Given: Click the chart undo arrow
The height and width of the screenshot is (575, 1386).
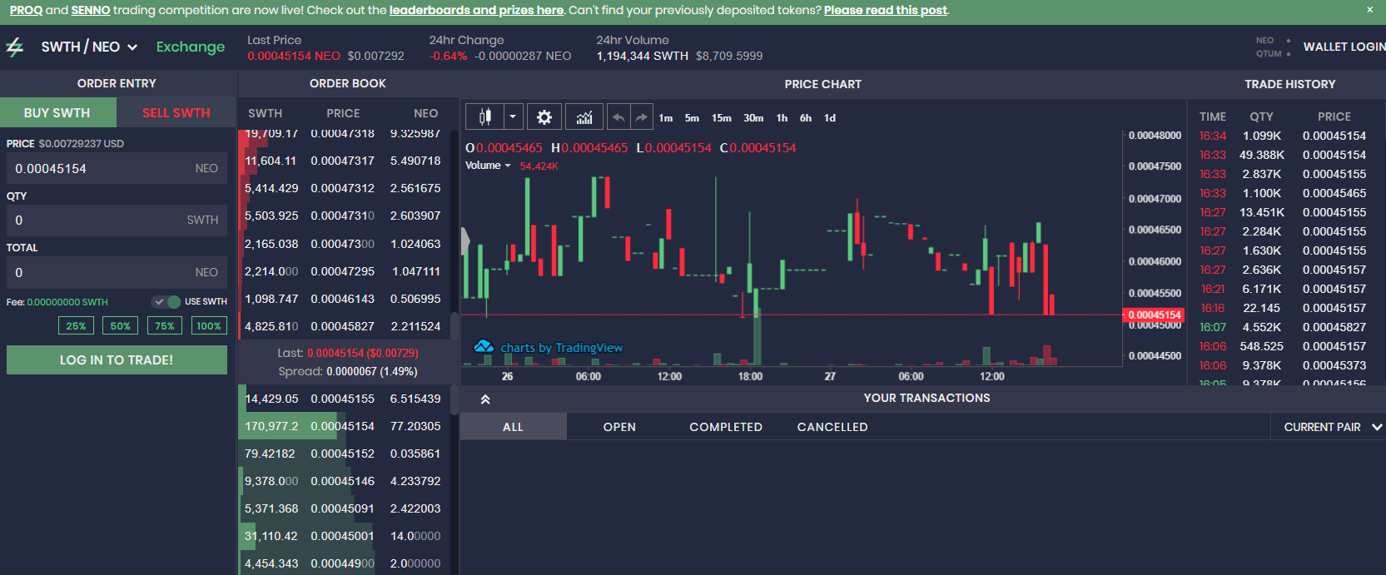Looking at the screenshot, I should [618, 117].
